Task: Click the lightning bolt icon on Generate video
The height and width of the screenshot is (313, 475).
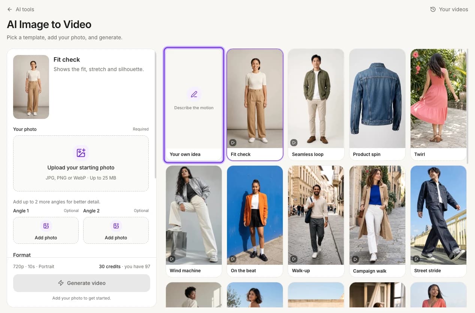Action: tap(61, 283)
